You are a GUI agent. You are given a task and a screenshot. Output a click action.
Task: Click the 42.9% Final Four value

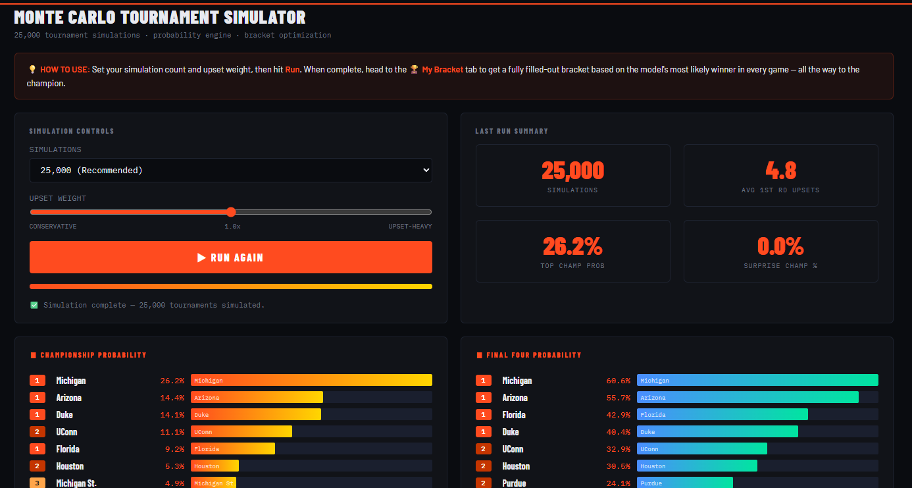[x=618, y=415]
